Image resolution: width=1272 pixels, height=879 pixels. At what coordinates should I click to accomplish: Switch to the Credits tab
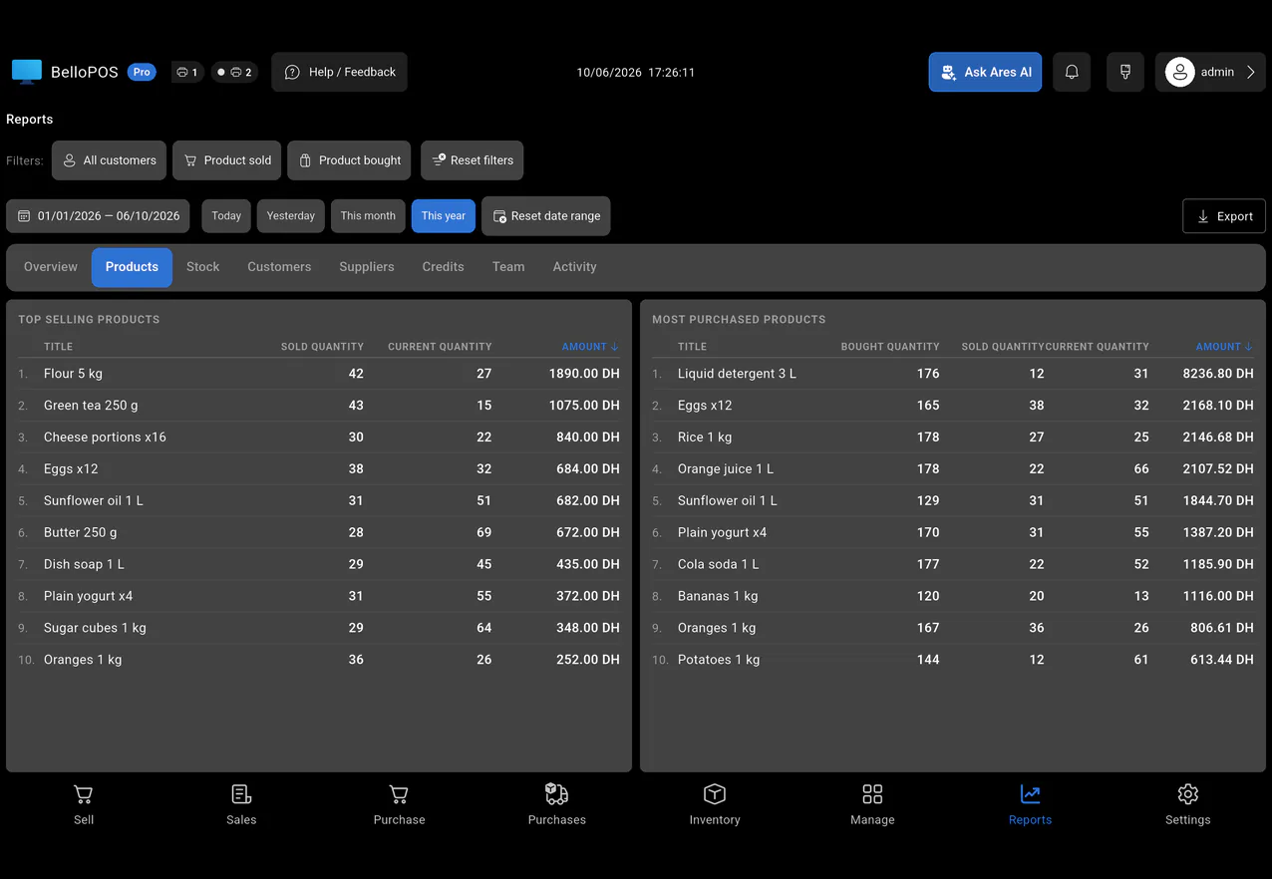(444, 267)
